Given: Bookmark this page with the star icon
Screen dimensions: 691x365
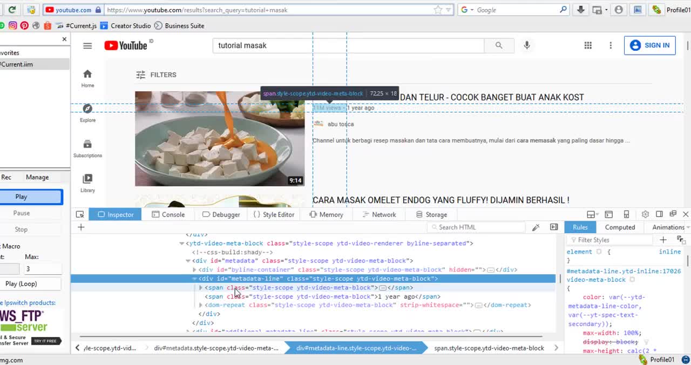Looking at the screenshot, I should [x=438, y=10].
